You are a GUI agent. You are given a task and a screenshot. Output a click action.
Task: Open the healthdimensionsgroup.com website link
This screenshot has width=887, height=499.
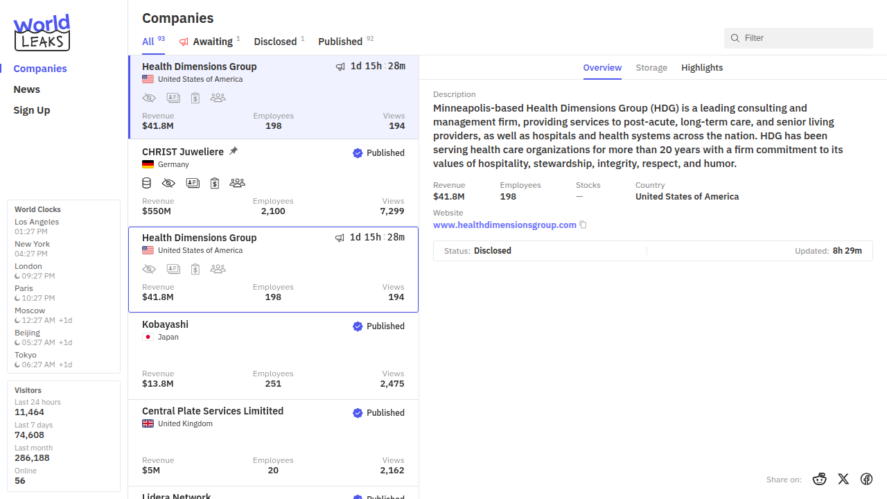tap(504, 225)
